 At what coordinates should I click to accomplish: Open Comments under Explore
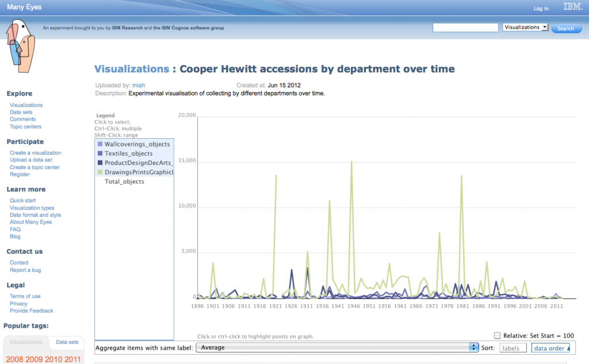pyautogui.click(x=22, y=120)
